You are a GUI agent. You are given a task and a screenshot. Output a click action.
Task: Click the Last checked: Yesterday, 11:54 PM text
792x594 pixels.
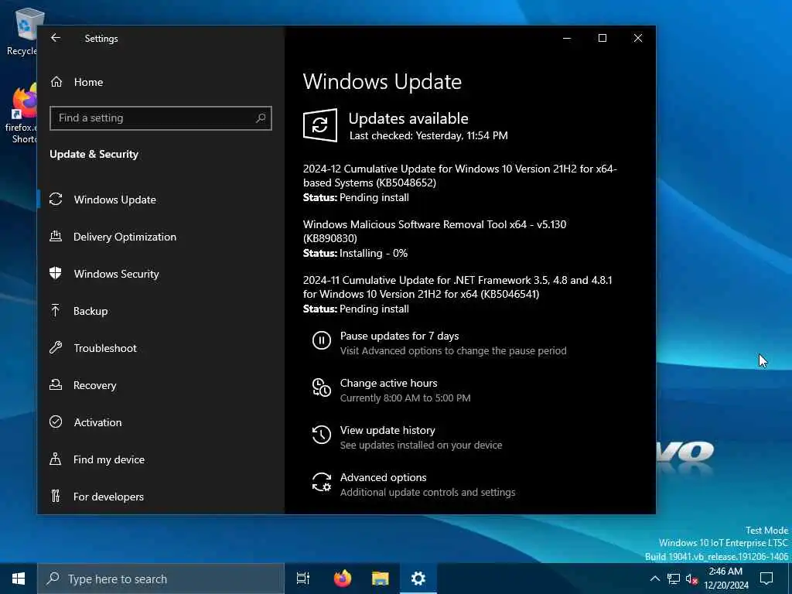pos(428,135)
